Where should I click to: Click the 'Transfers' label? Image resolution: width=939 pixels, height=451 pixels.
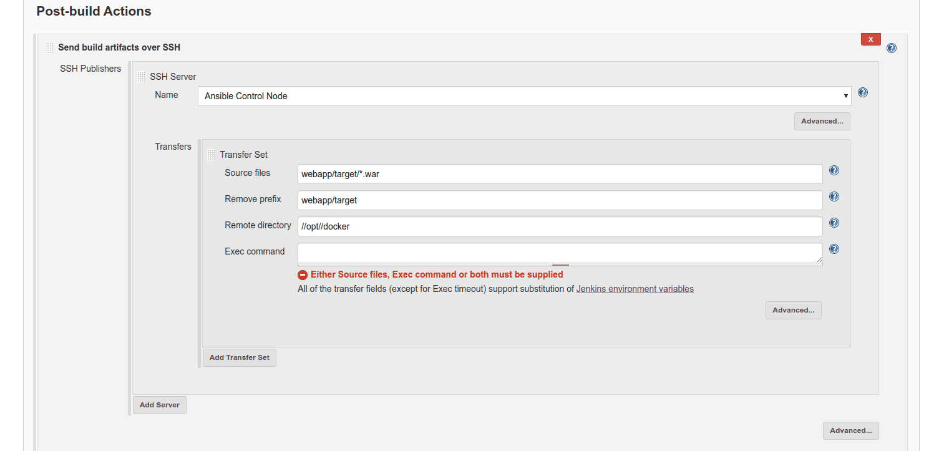173,147
